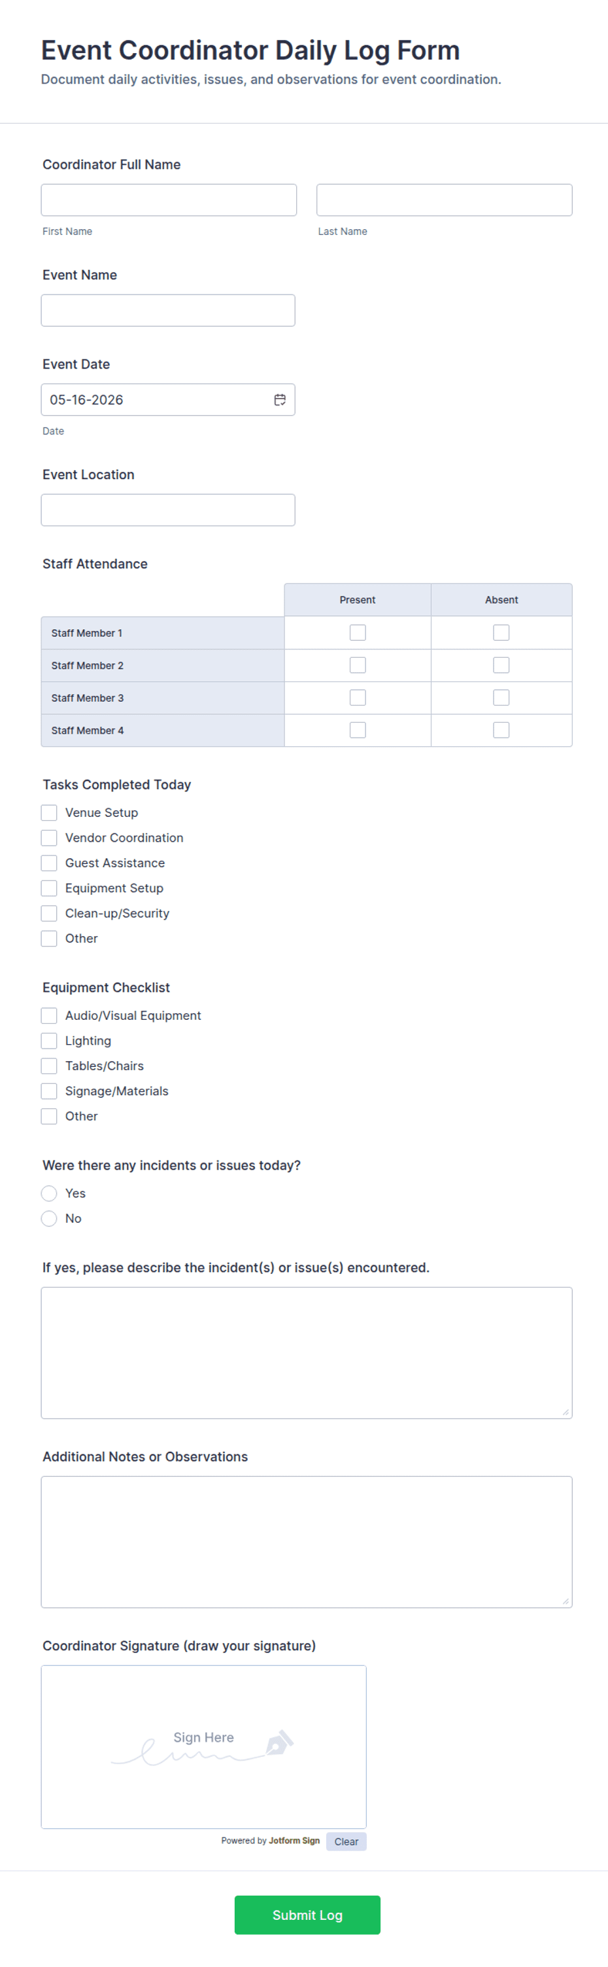Tick the Signage/Materials checkbox
The width and height of the screenshot is (608, 1967).
(49, 1091)
